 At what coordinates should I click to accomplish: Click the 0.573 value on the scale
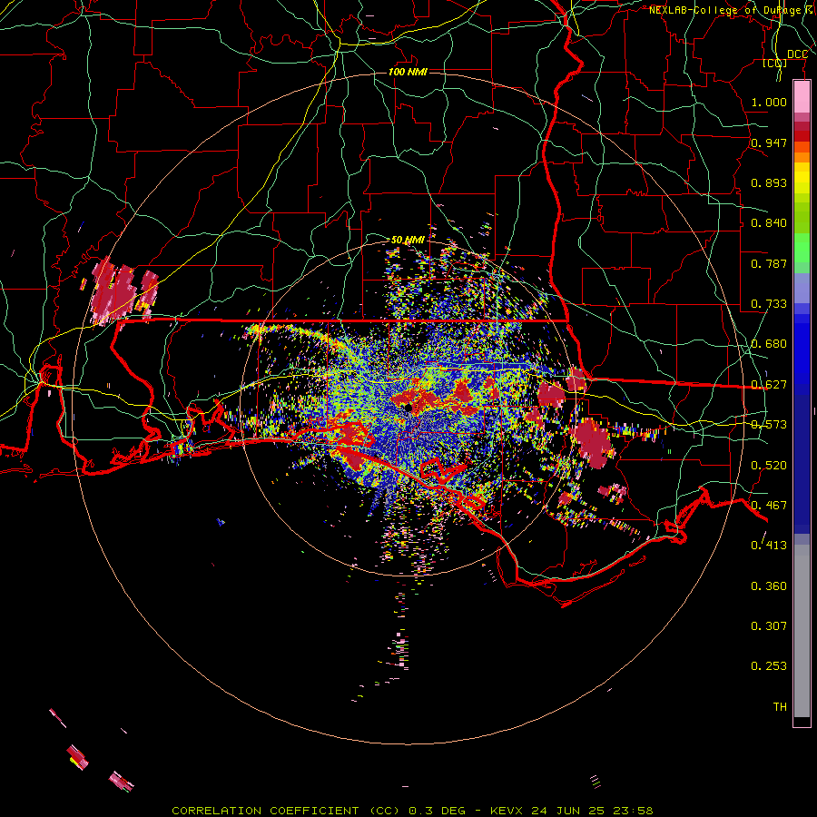tap(769, 425)
